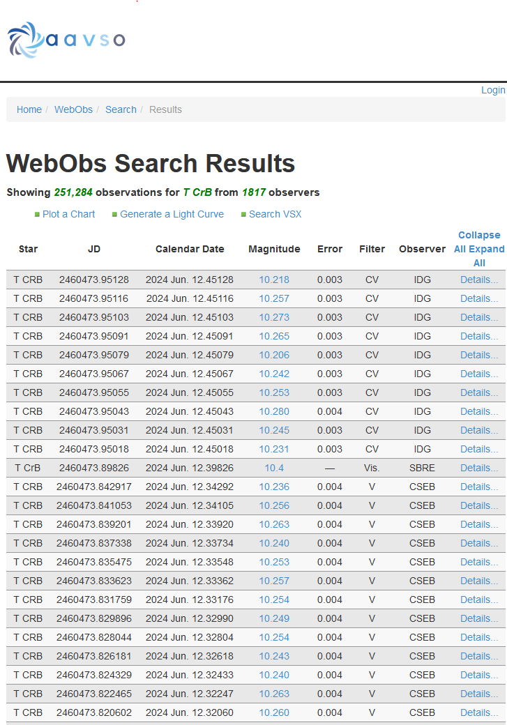
Task: Open magnitude 10.4 visual estimate link
Action: click(274, 468)
